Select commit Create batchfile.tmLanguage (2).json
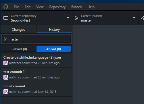The height and width of the screenshot is (104, 144). pyautogui.click(x=37, y=61)
